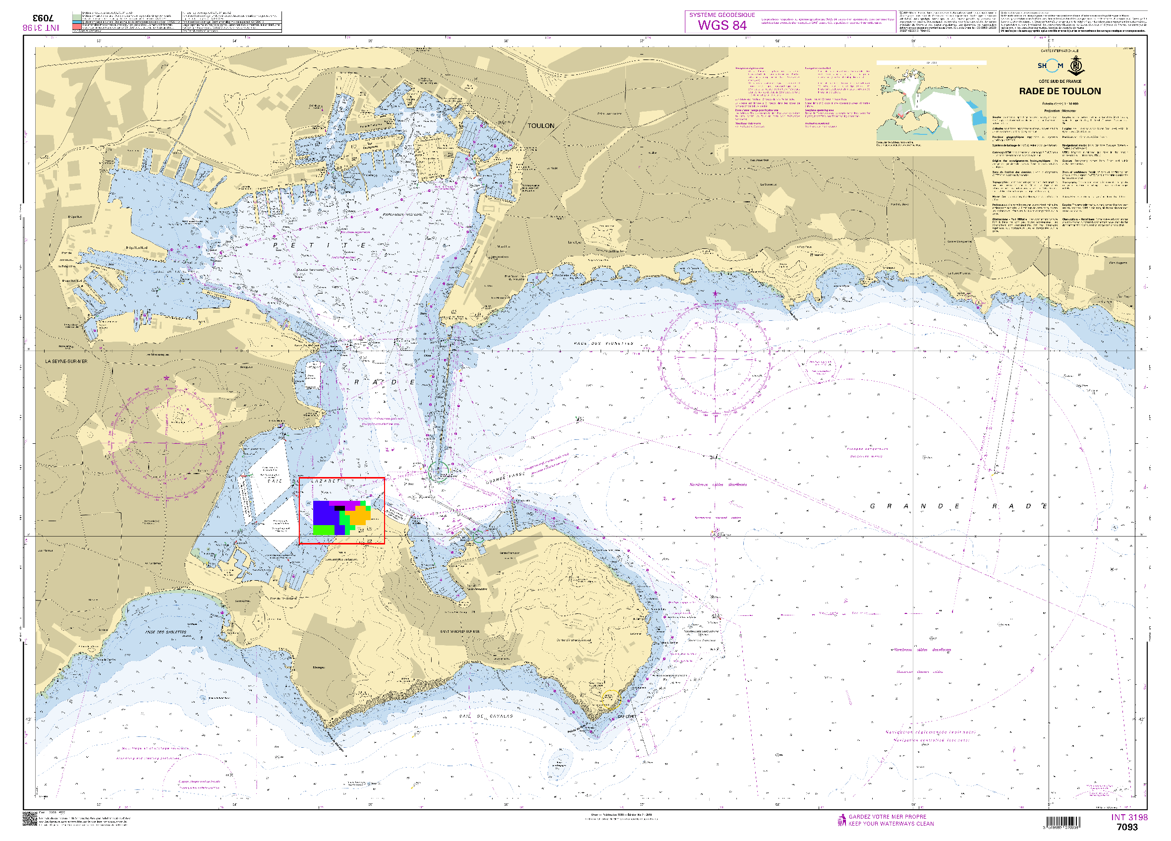This screenshot has height=841, width=1171.
Task: Click the 'TOULON' city label
Action: [x=541, y=126]
